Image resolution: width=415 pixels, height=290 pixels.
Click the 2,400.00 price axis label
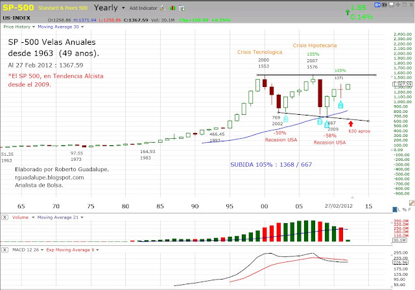tap(403, 34)
